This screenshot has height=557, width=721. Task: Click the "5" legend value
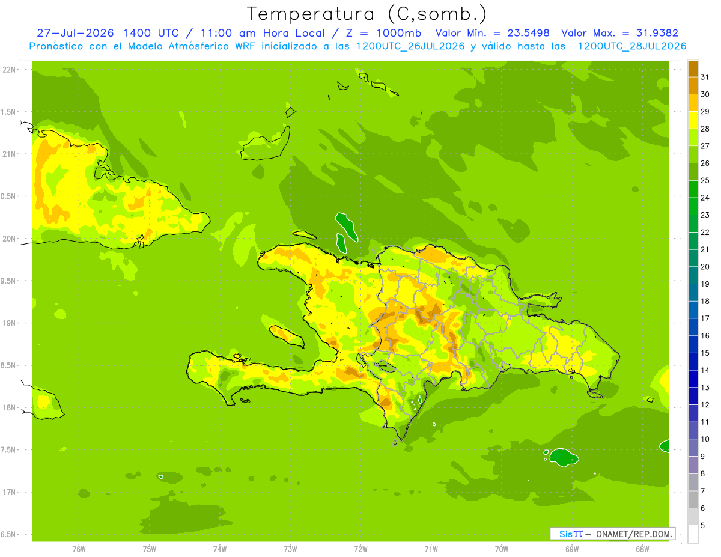click(x=702, y=525)
